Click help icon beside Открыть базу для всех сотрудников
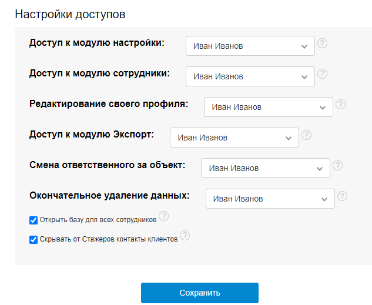This screenshot has width=372, height=305. [x=163, y=217]
